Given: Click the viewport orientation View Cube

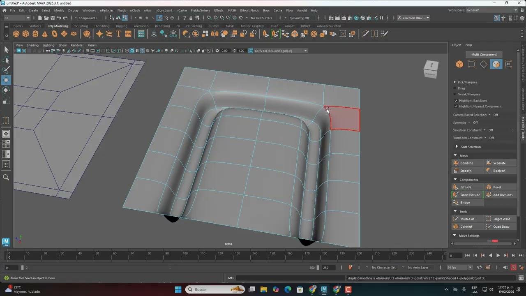Looking at the screenshot, I should coord(431,69).
